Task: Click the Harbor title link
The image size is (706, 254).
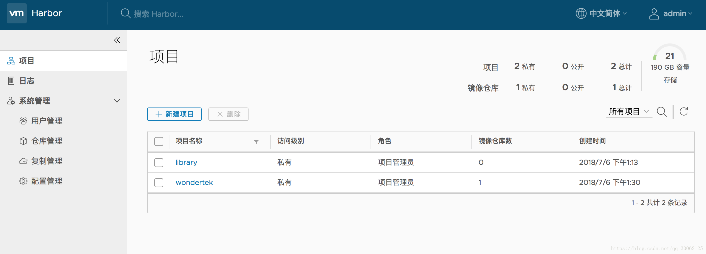Action: [x=47, y=13]
